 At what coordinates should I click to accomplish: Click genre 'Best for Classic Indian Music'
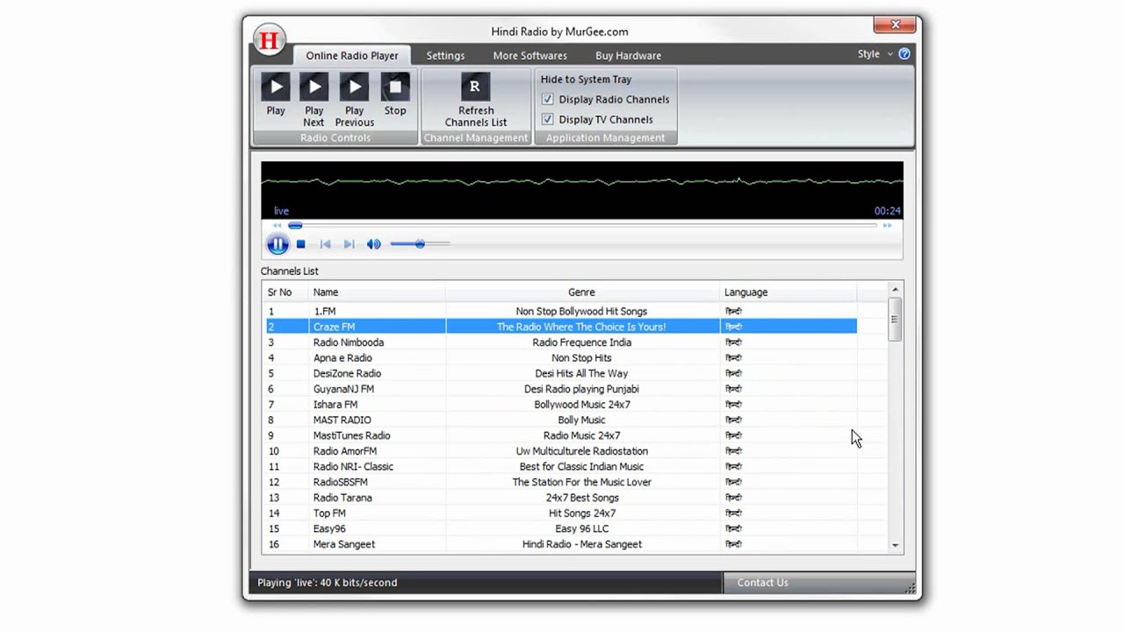(x=581, y=466)
